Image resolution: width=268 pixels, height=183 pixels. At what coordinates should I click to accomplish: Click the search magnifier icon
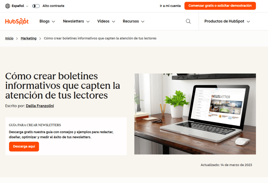[x=188, y=21]
